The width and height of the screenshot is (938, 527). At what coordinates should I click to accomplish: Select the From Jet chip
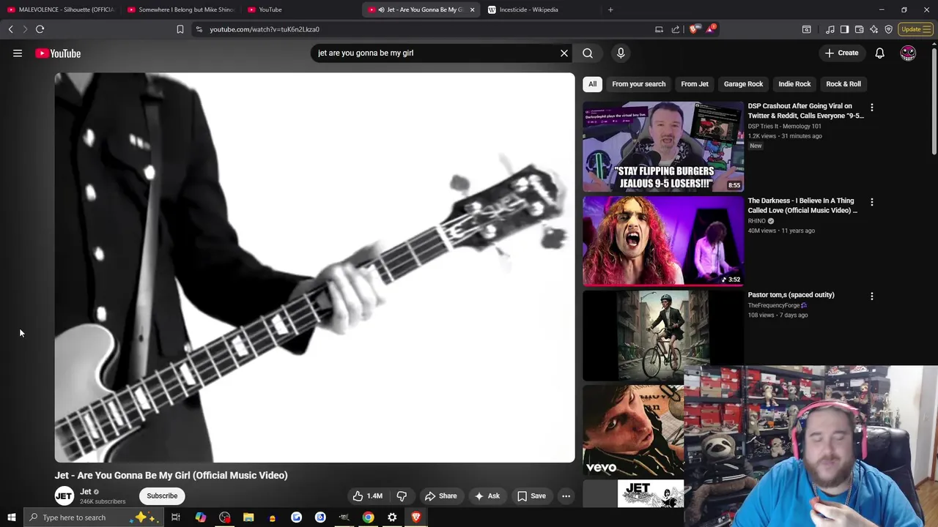(x=695, y=83)
